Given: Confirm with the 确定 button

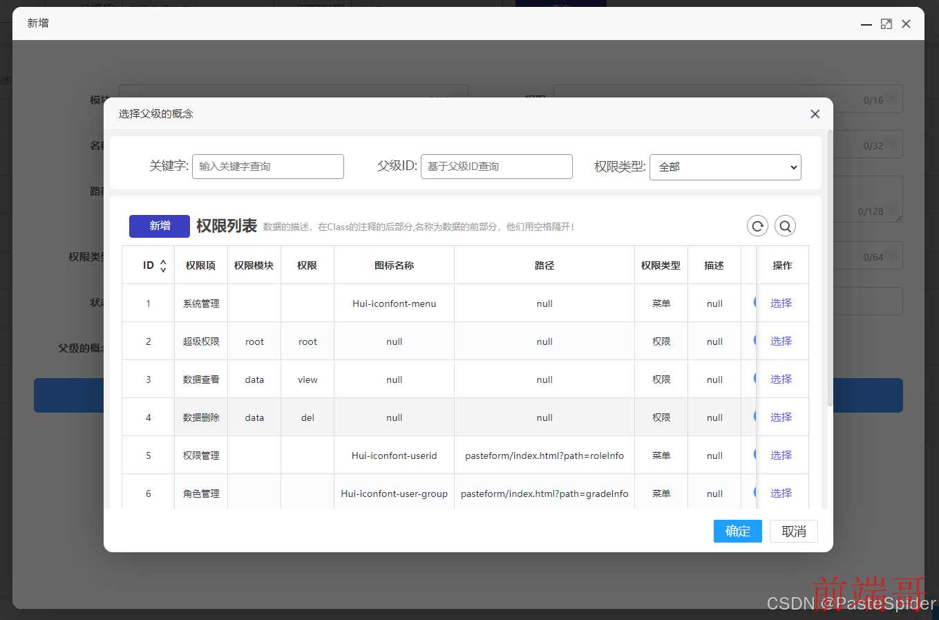Looking at the screenshot, I should coord(738,531).
